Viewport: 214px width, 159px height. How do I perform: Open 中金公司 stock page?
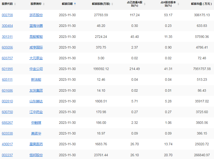click(x=36, y=69)
